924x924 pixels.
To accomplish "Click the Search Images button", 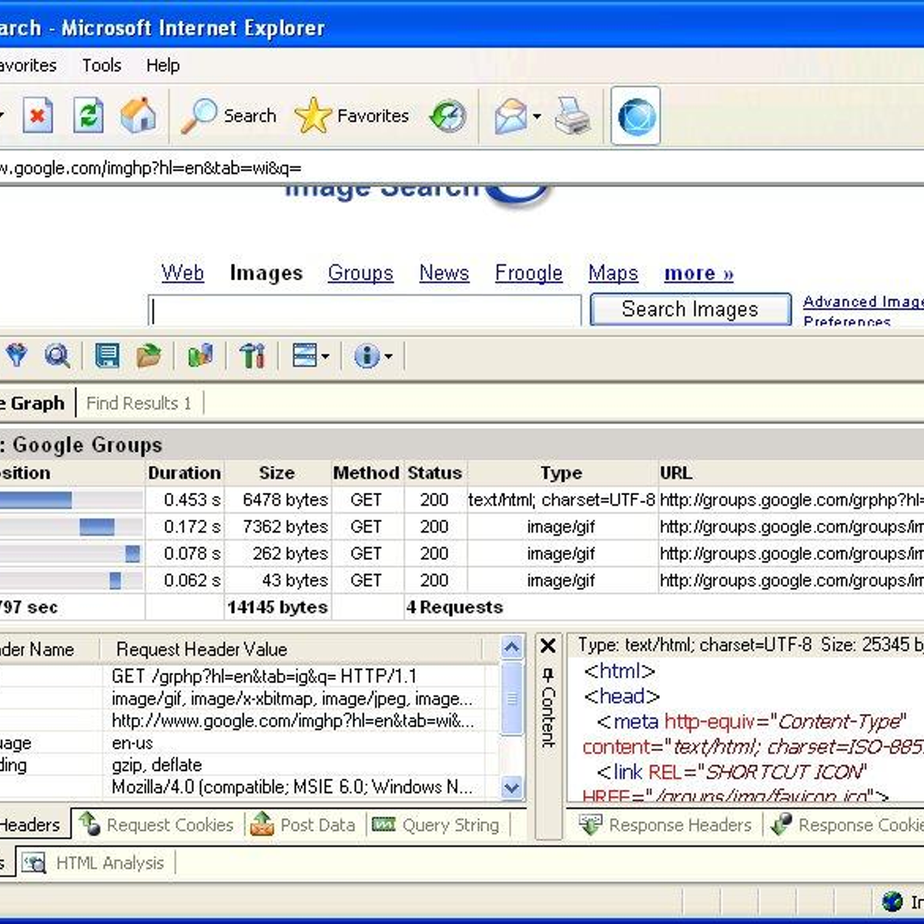I will pyautogui.click(x=690, y=309).
